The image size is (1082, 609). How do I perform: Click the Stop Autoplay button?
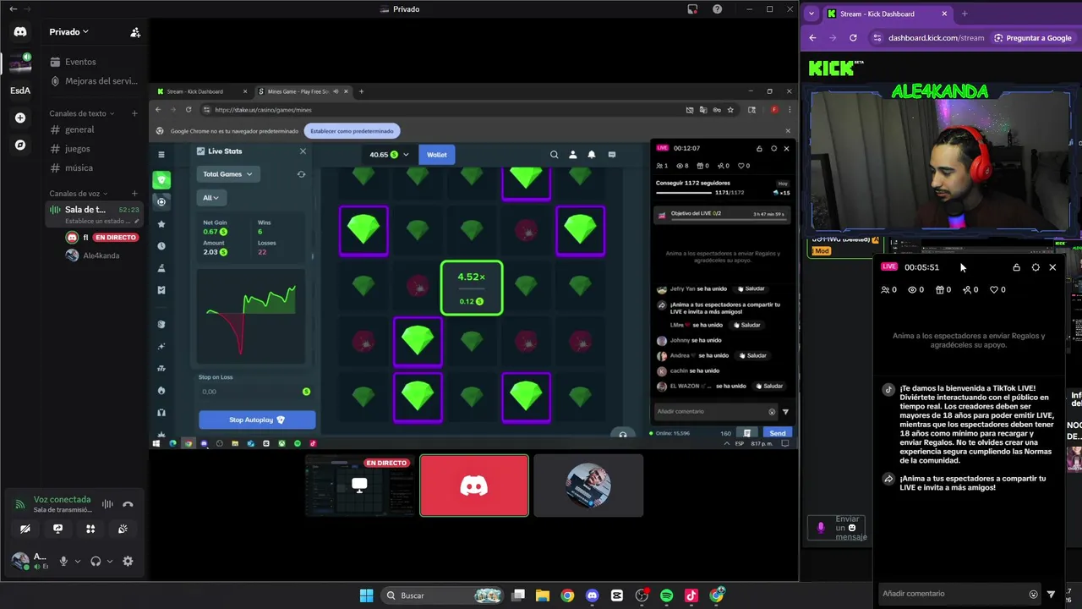click(x=257, y=420)
